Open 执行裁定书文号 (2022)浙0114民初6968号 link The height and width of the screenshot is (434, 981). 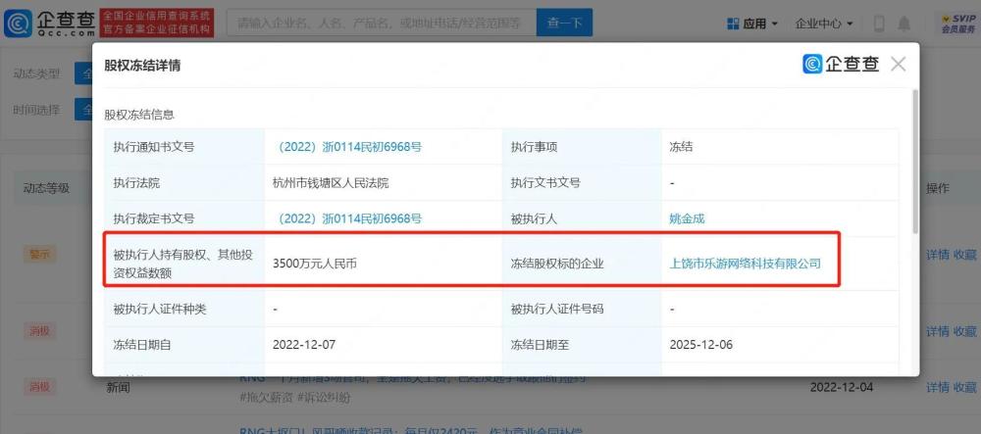pyautogui.click(x=349, y=218)
